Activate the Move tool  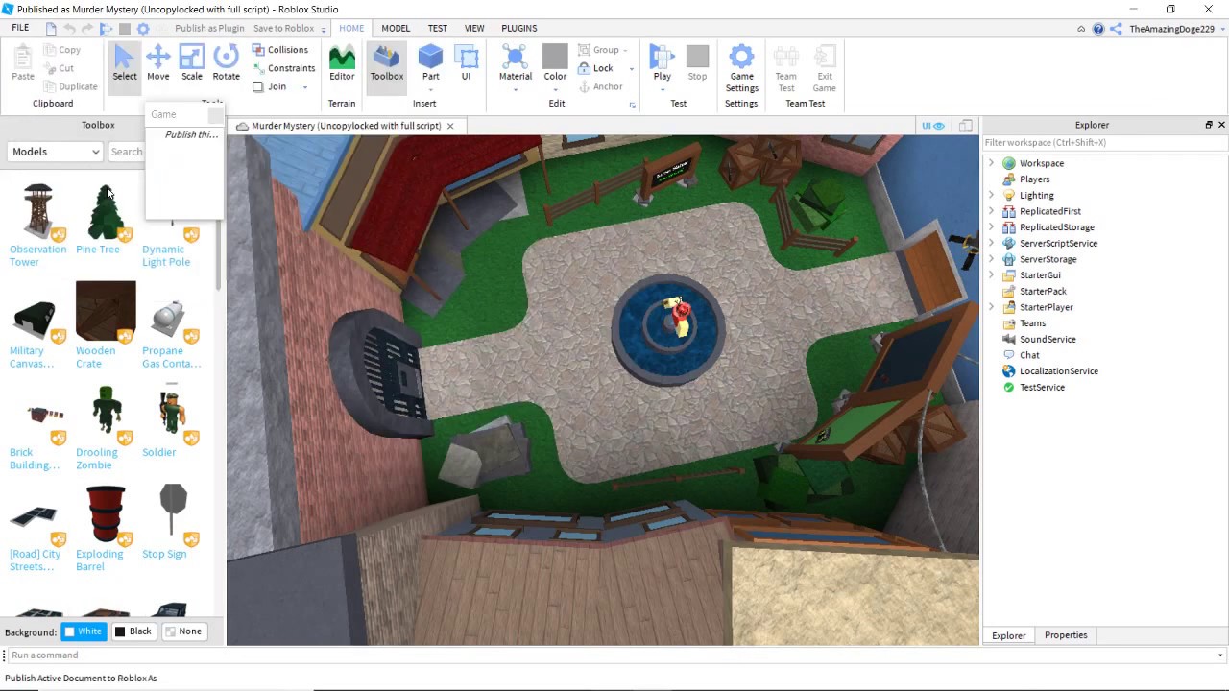[157, 64]
